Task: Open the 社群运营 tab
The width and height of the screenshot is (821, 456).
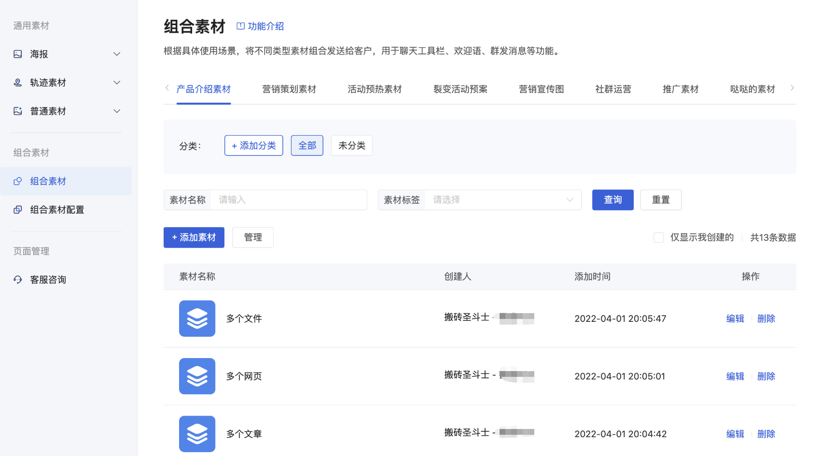Action: [613, 89]
